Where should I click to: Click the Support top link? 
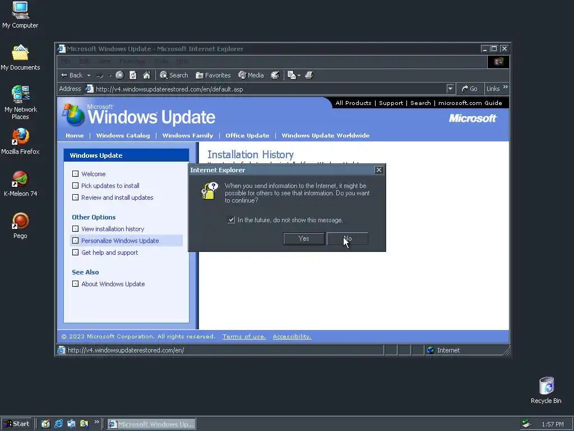pyautogui.click(x=391, y=103)
